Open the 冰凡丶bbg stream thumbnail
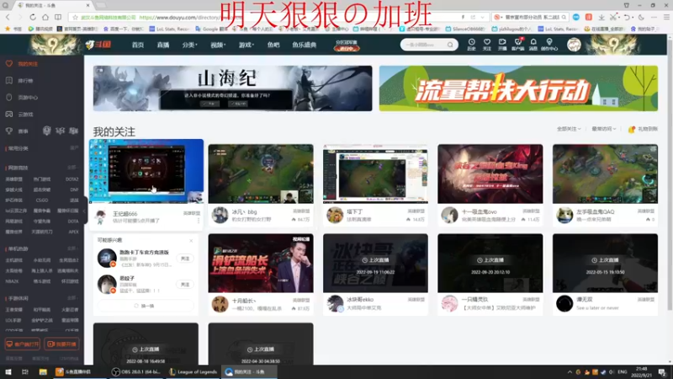Image resolution: width=673 pixels, height=379 pixels. 261,173
